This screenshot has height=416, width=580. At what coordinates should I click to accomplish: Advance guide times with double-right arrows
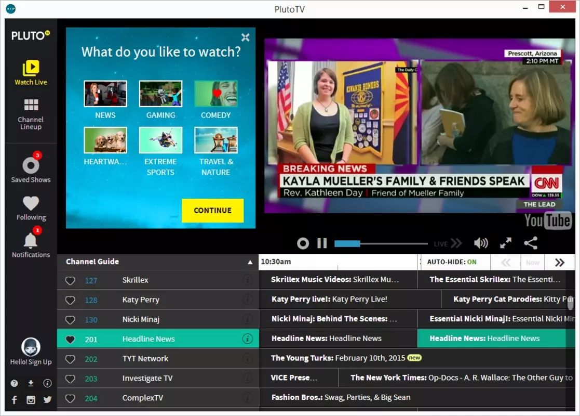[560, 262]
